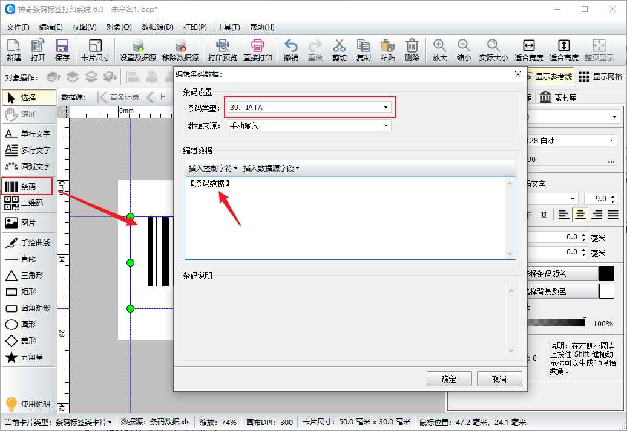This screenshot has height=431, width=627.
Task: Reset view using the 实际大小 icon
Action: coord(494,50)
